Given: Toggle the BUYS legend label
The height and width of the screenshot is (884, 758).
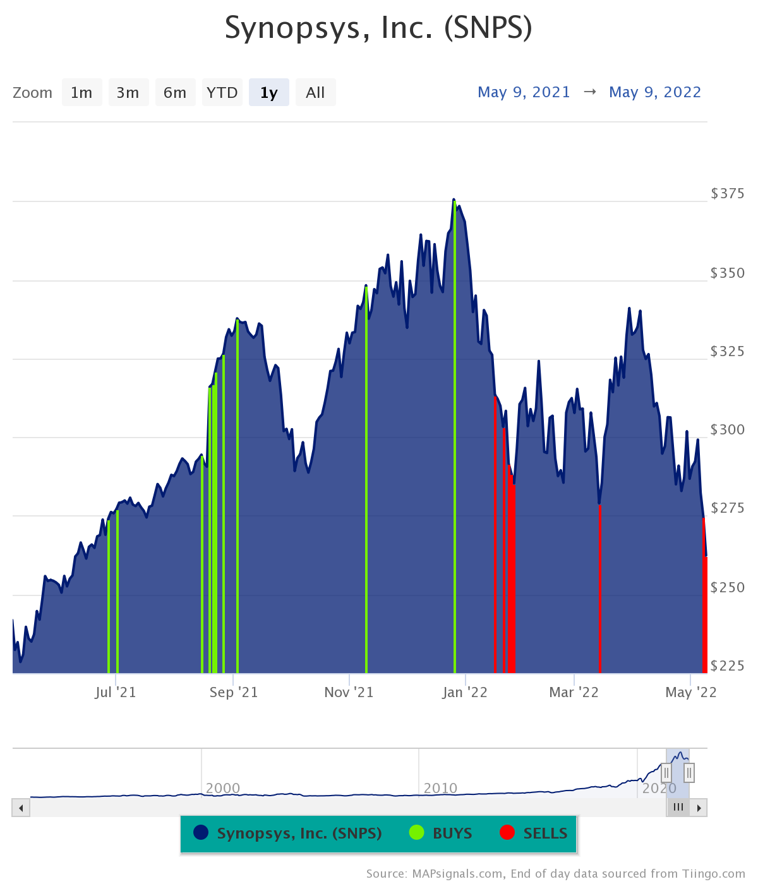Looking at the screenshot, I should [x=452, y=833].
